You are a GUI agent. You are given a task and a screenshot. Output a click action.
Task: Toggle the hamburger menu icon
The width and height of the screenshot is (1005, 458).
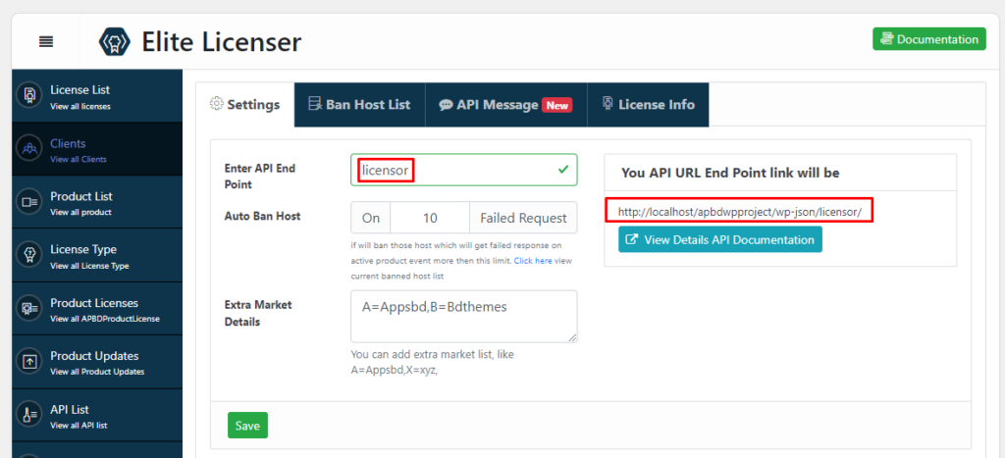click(x=46, y=41)
